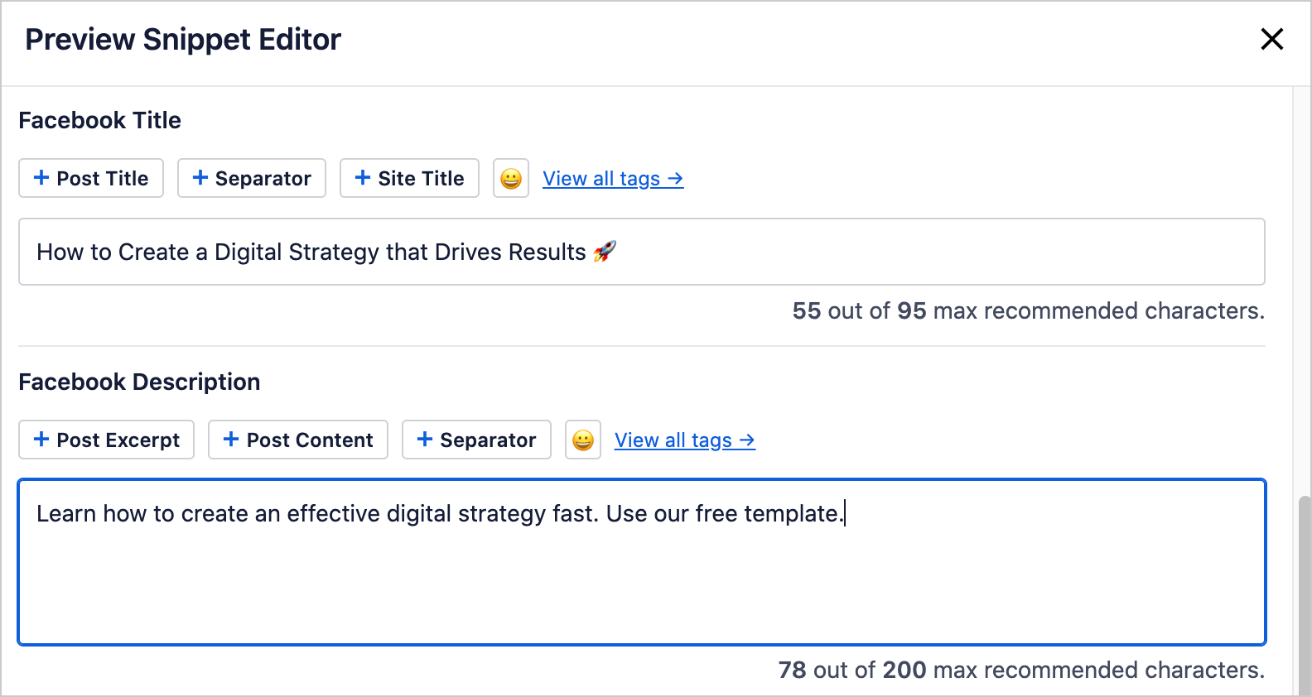
Task: Add Separator tag to Facebook Description
Action: (476, 440)
